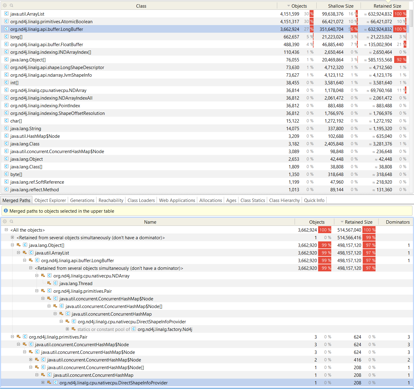Open the Allocations tab
Viewport: 414px width, 389px height.
click(210, 200)
